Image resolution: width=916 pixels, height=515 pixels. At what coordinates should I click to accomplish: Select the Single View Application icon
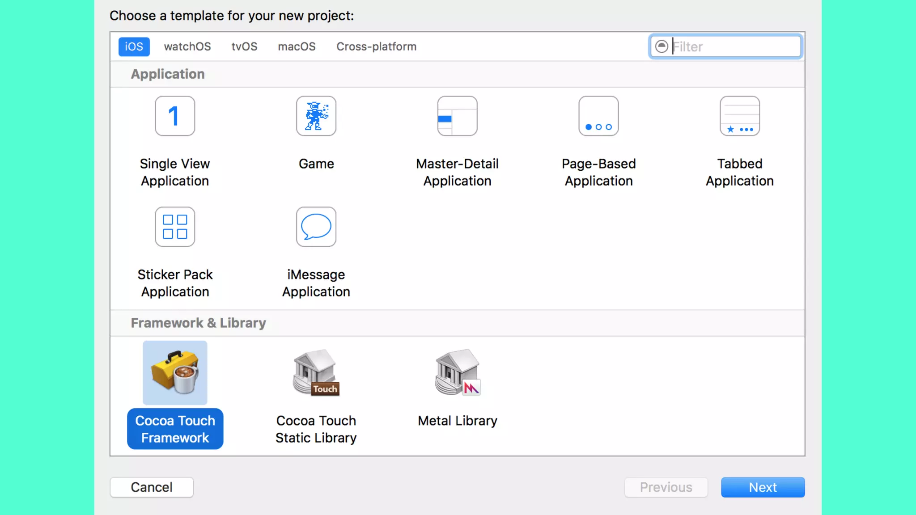[175, 116]
